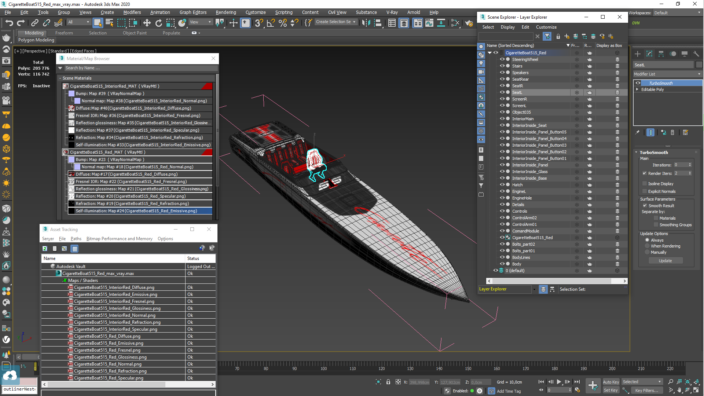Open the Utilities wrench tab in command panel
The height and width of the screenshot is (396, 704).
(696, 54)
